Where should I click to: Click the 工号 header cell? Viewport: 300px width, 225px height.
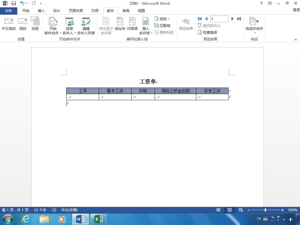pyautogui.click(x=82, y=91)
